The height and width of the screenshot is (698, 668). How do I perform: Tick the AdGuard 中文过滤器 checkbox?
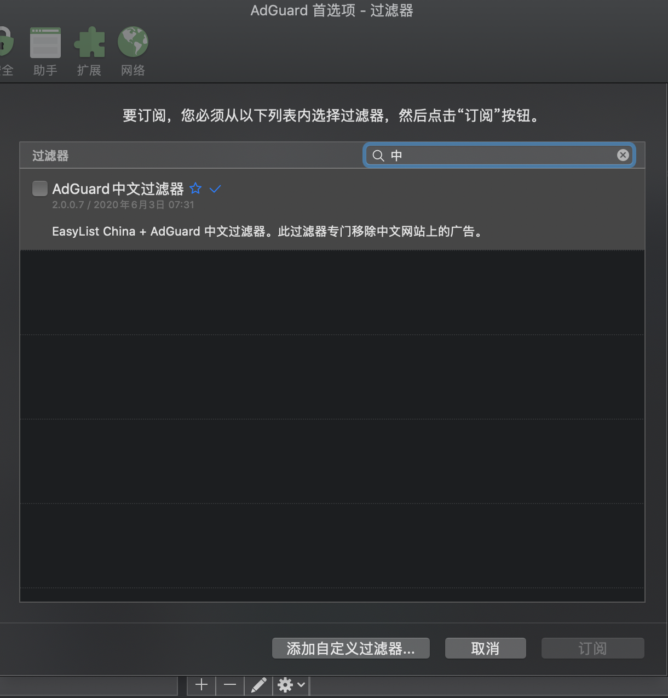click(40, 188)
